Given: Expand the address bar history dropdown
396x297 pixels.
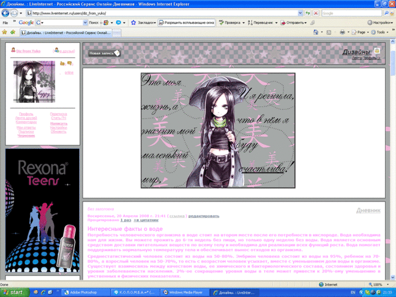Looking at the screenshot, I should click(x=300, y=13).
